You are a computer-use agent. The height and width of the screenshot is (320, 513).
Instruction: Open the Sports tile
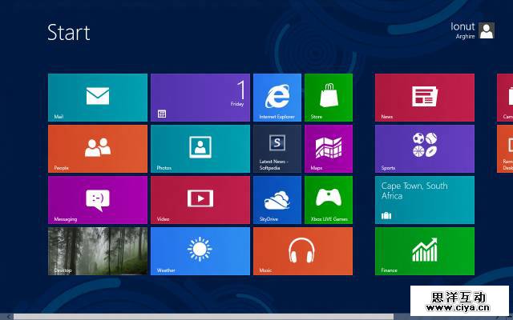point(424,149)
